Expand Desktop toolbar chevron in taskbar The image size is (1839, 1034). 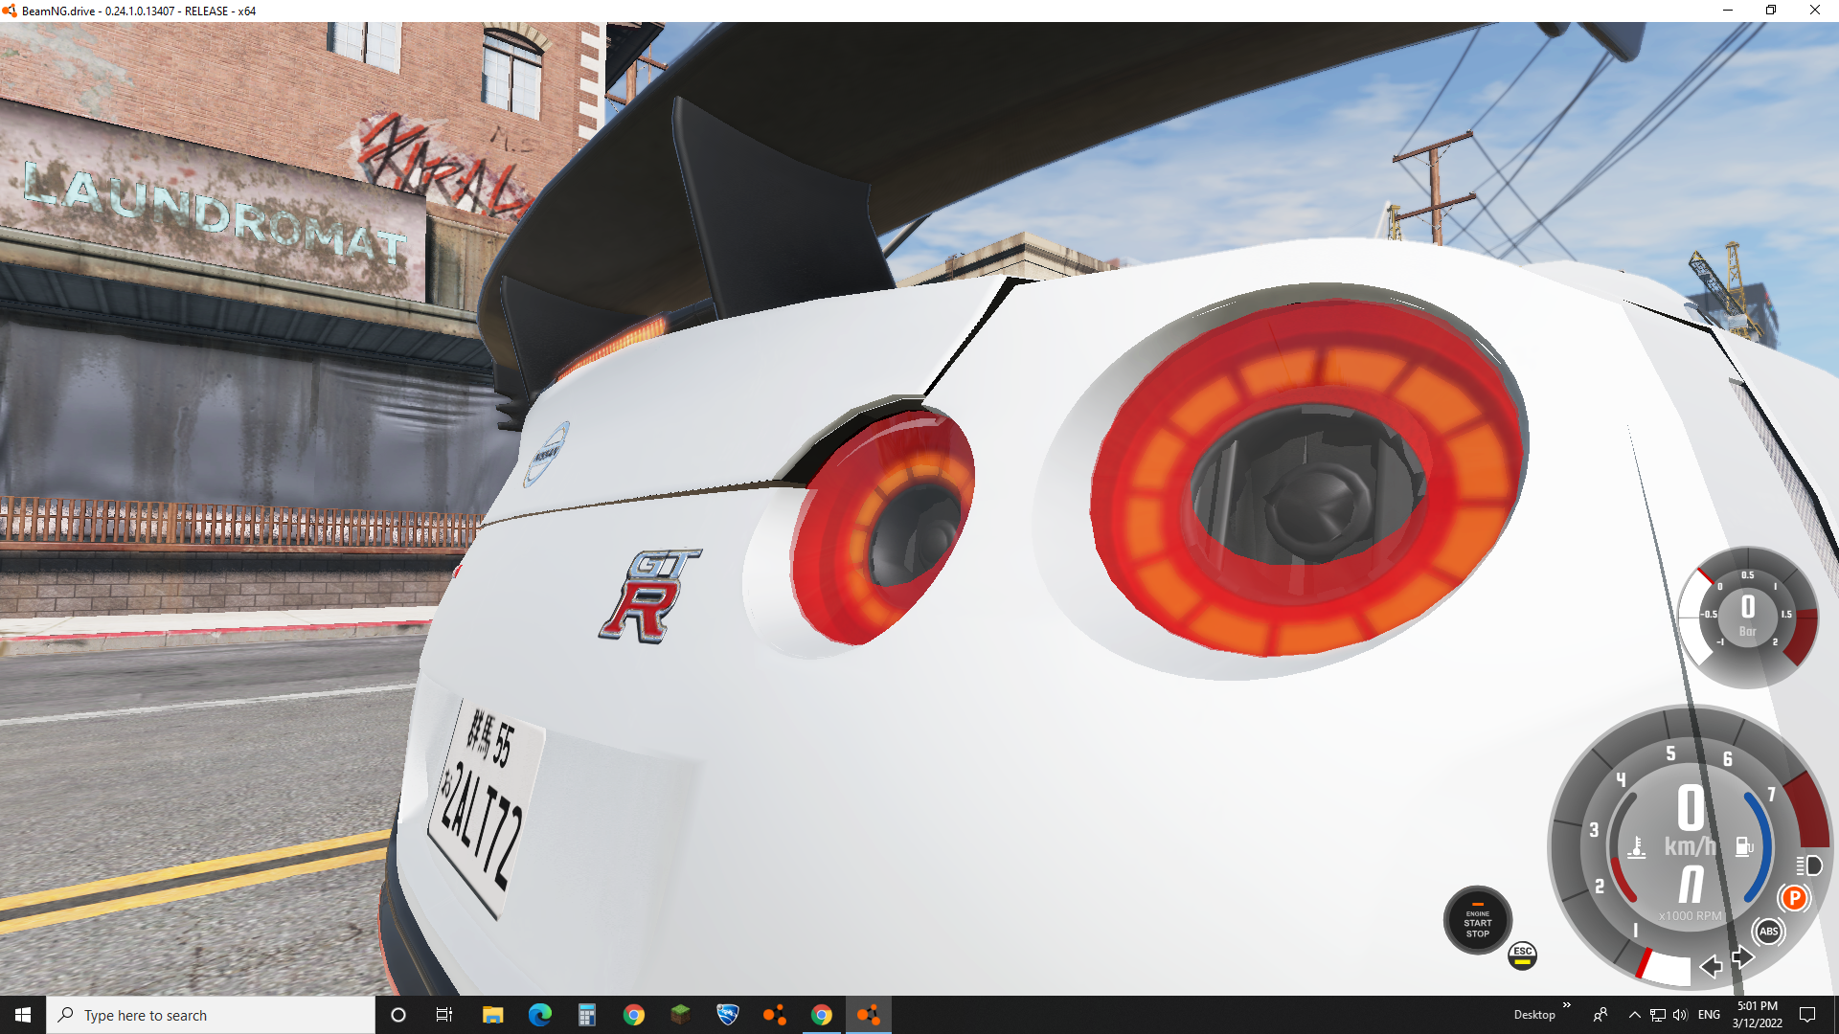tap(1567, 1005)
